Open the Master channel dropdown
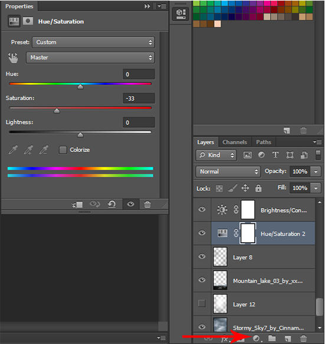Image resolution: width=325 pixels, height=344 pixels. [x=90, y=58]
